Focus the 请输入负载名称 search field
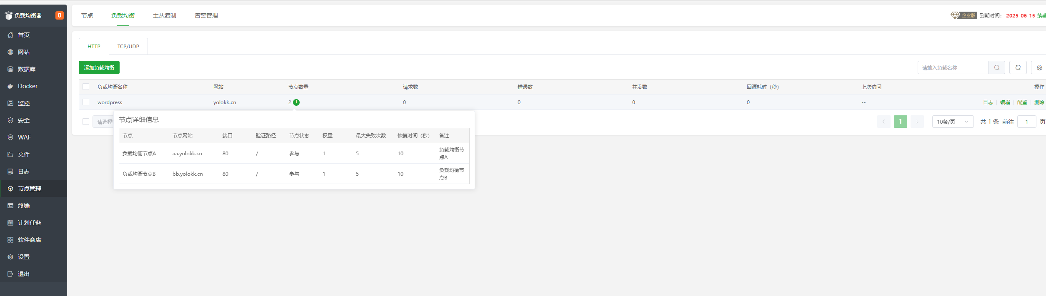 pyautogui.click(x=952, y=67)
